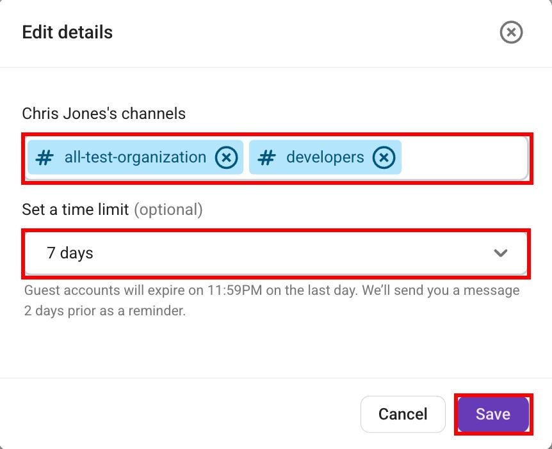Click the 'Edit details' heading

pyautogui.click(x=67, y=33)
